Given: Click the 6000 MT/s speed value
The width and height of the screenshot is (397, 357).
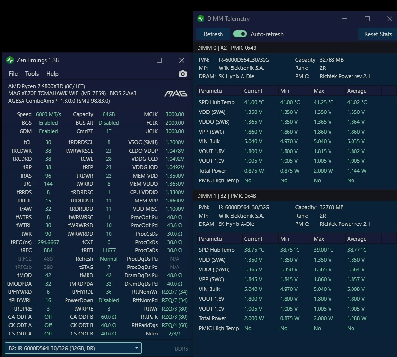Looking at the screenshot, I should pyautogui.click(x=48, y=114).
